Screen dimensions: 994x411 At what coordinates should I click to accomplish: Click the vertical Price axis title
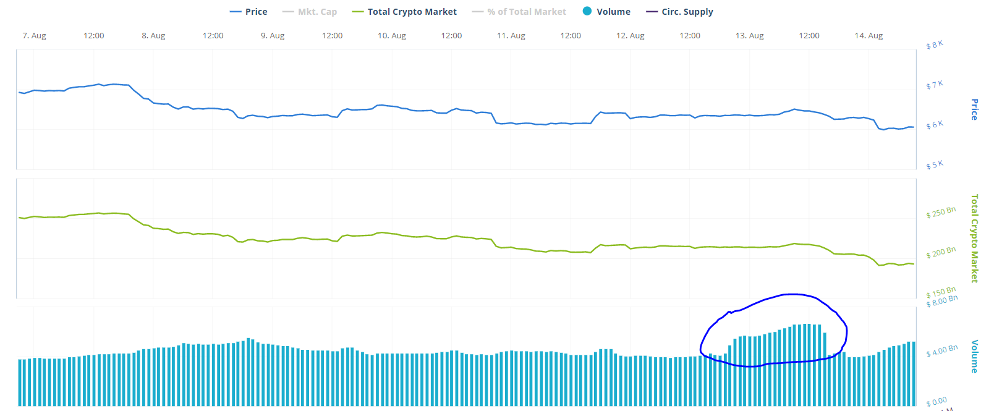(974, 109)
